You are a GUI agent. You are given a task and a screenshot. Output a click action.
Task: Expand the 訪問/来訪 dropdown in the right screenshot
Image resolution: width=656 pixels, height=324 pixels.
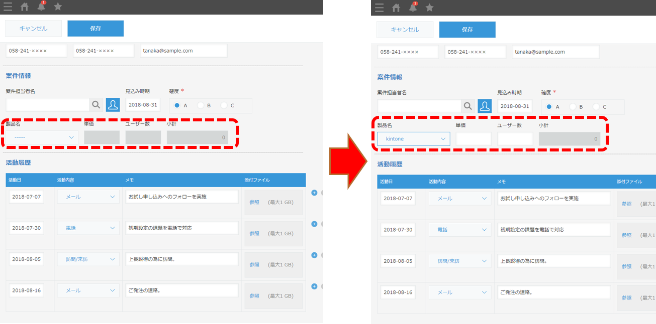click(x=459, y=261)
